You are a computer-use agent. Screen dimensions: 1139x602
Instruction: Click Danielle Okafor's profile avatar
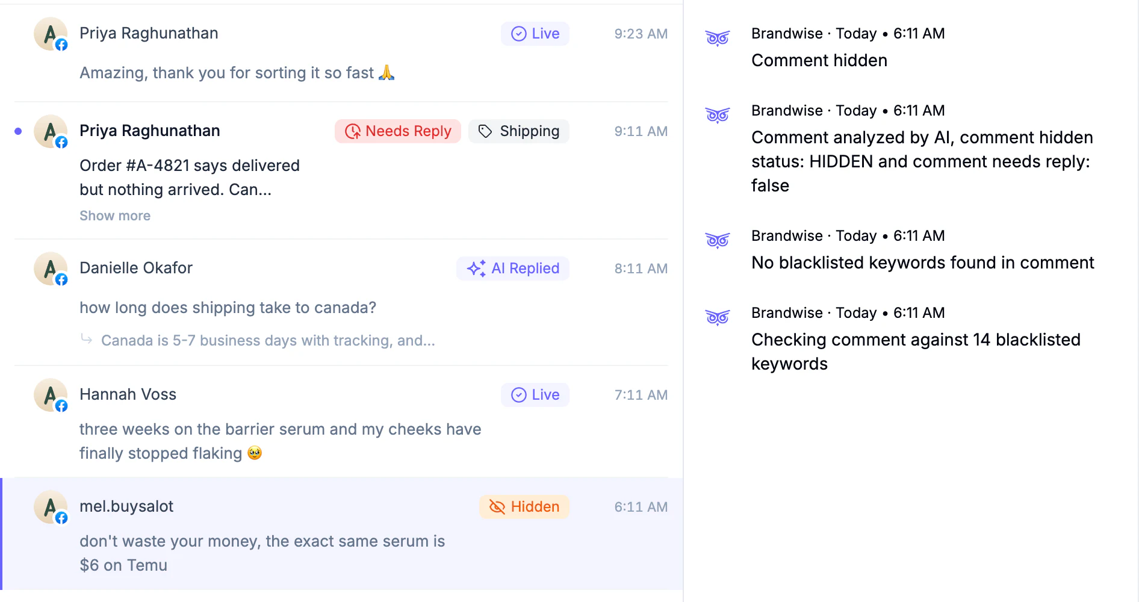pyautogui.click(x=51, y=268)
